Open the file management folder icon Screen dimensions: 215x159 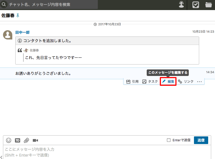tap(209, 5)
